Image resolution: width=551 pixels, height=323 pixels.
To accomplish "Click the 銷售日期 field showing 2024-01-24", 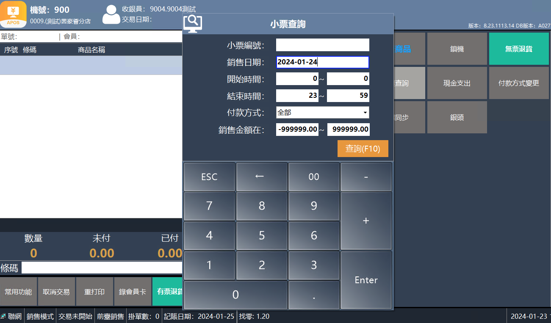I will (323, 62).
